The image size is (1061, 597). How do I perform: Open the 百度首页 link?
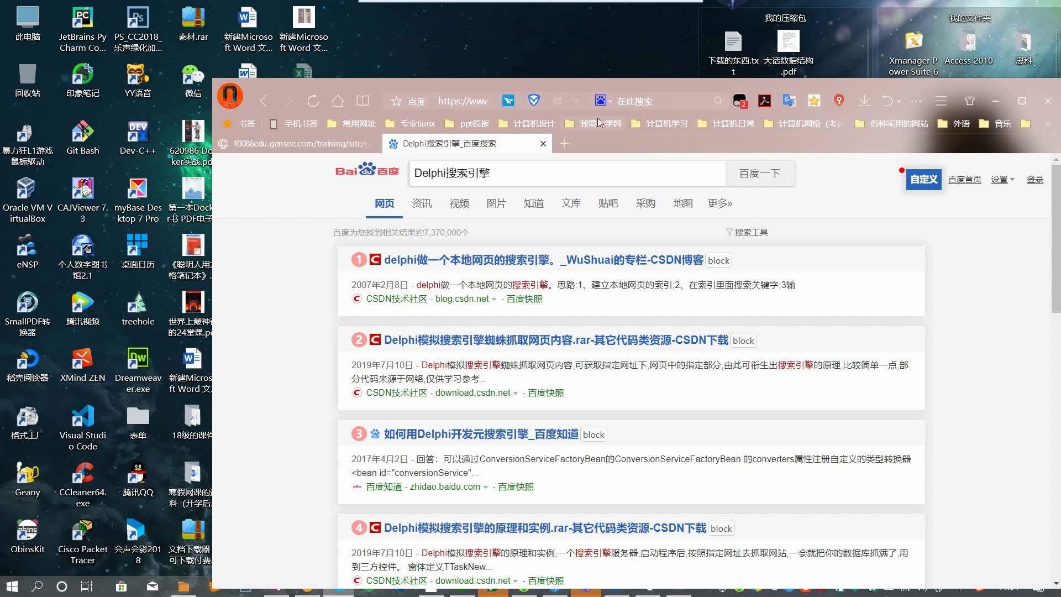(965, 180)
